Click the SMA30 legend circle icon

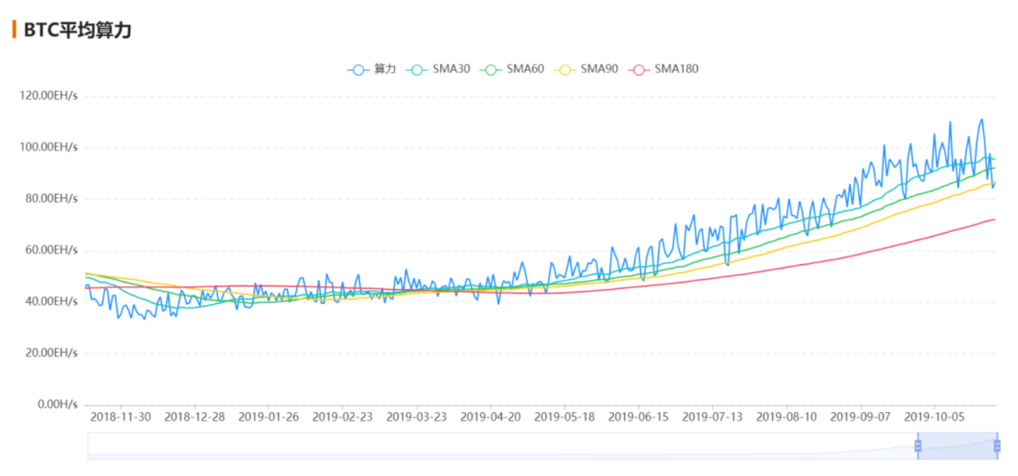point(417,69)
